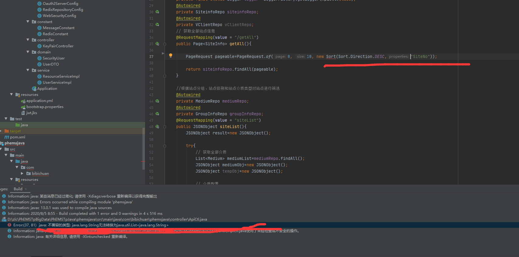Click the Spring Boot Application class icon

point(34,89)
